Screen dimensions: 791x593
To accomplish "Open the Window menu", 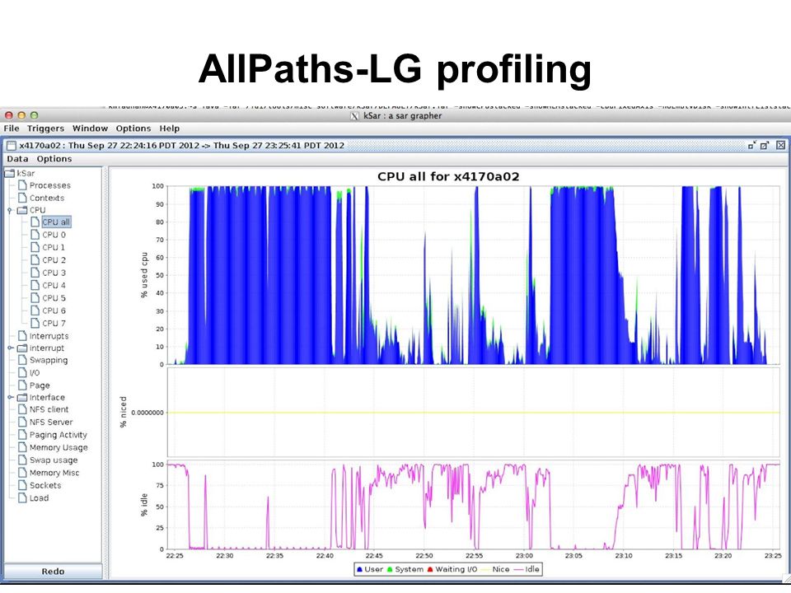I will pyautogui.click(x=90, y=128).
